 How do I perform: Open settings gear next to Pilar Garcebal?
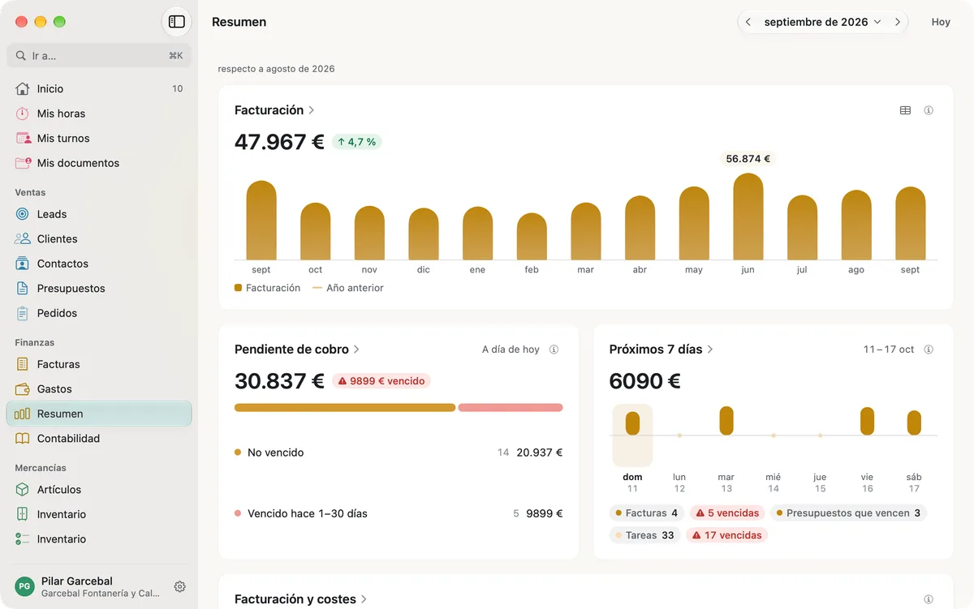(x=180, y=587)
